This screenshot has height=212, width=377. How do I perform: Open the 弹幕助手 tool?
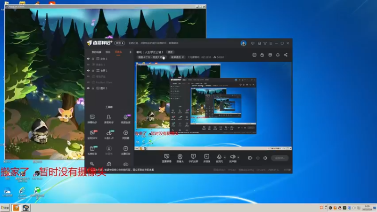[x=92, y=119]
